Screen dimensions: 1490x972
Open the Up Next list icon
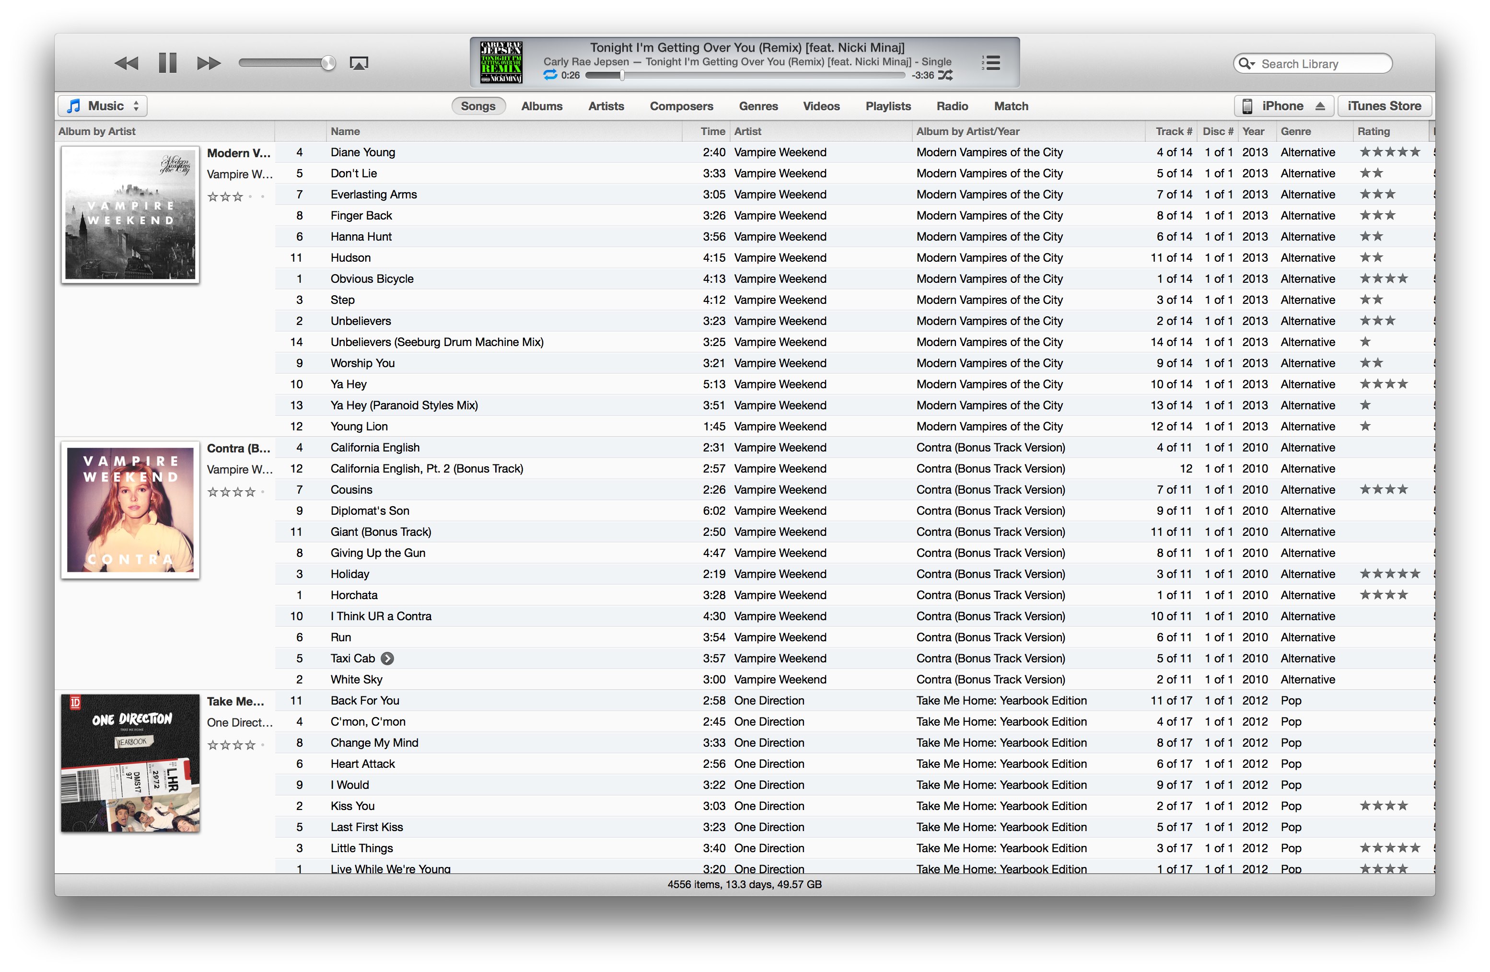(991, 63)
